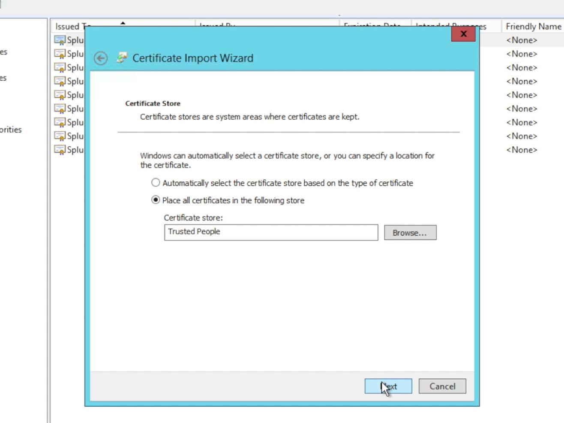Select the first certificate icon in the list
Screen dimensions: 564x423
(x=60, y=40)
